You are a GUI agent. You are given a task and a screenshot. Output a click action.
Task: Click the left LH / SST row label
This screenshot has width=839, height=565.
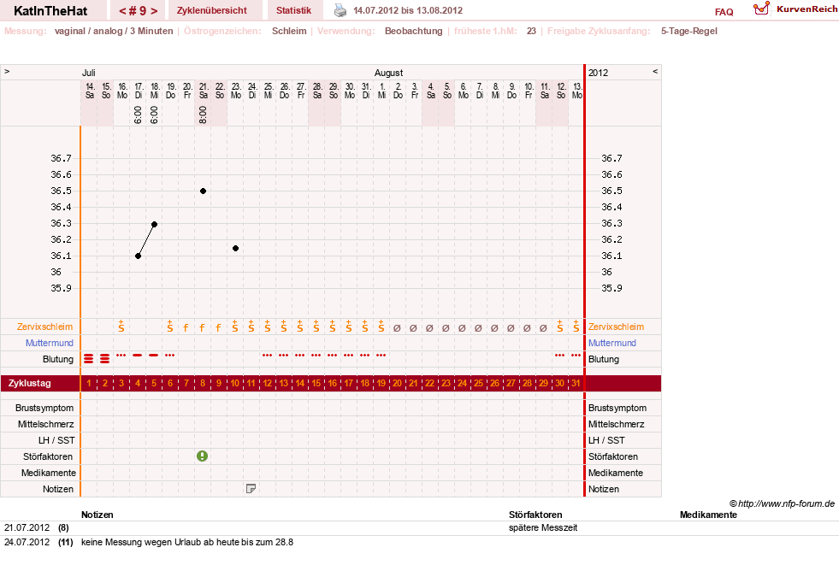pos(56,440)
